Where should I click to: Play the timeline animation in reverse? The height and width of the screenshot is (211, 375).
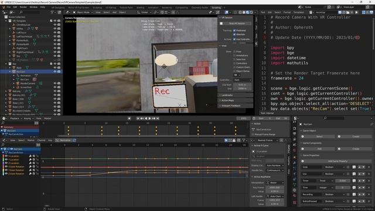(146, 118)
